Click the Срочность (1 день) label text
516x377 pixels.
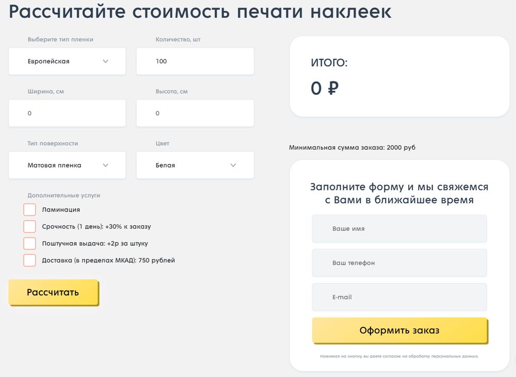point(96,226)
